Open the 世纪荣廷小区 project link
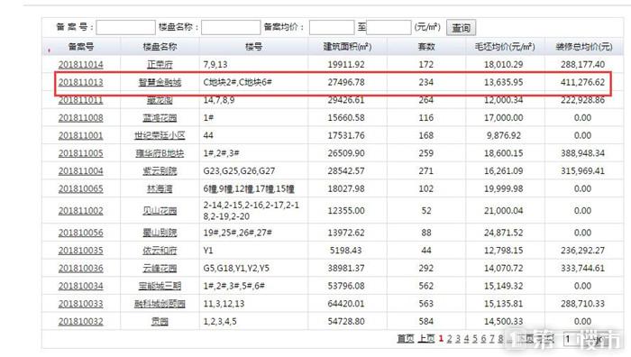Viewport: 631px width, 357px height. click(x=160, y=135)
